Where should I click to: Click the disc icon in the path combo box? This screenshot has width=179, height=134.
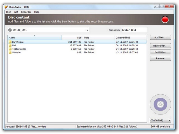point(10,30)
